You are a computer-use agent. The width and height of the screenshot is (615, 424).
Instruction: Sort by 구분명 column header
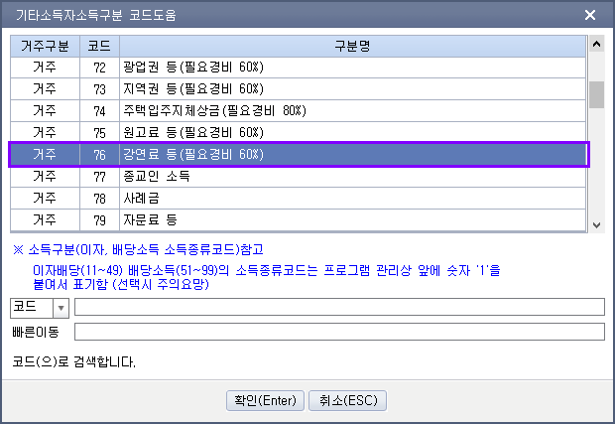click(x=352, y=47)
